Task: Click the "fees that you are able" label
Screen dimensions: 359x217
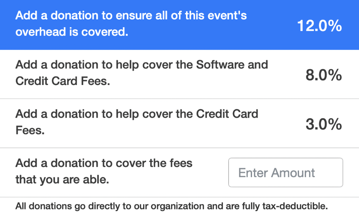Action: [x=104, y=171]
